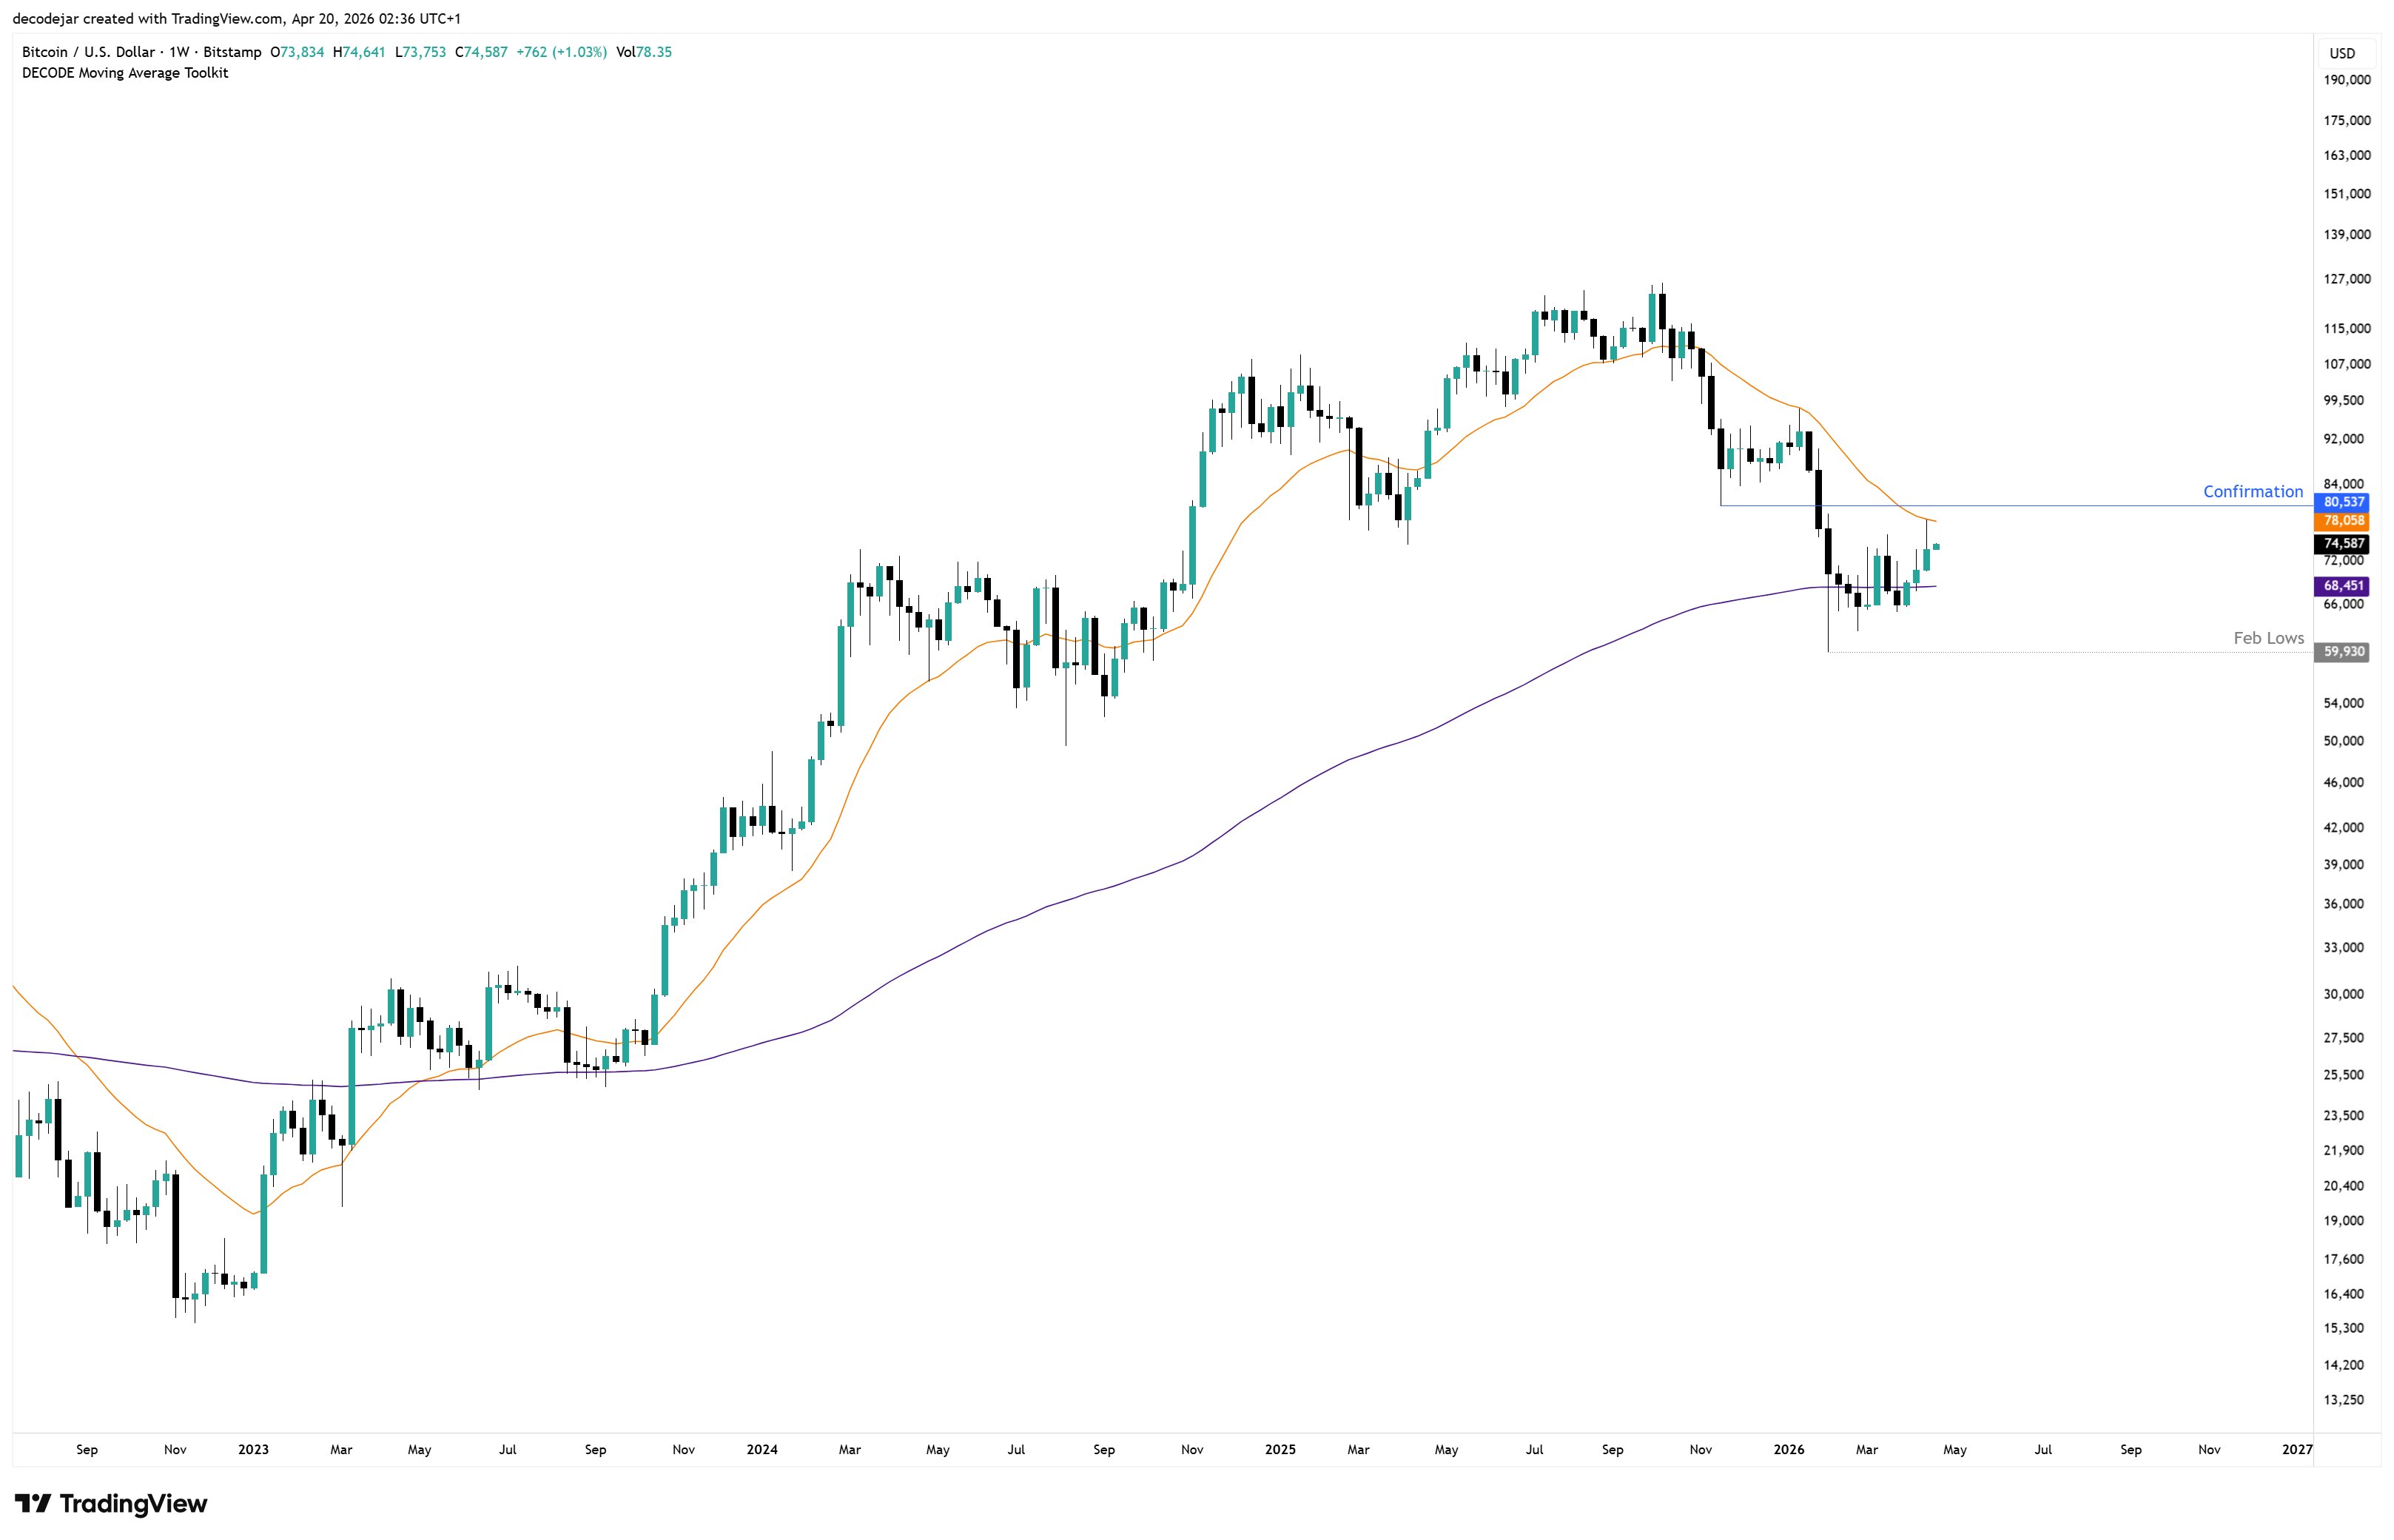Click the +762 (+1.03%) change value
2394x1540 pixels.
561,52
